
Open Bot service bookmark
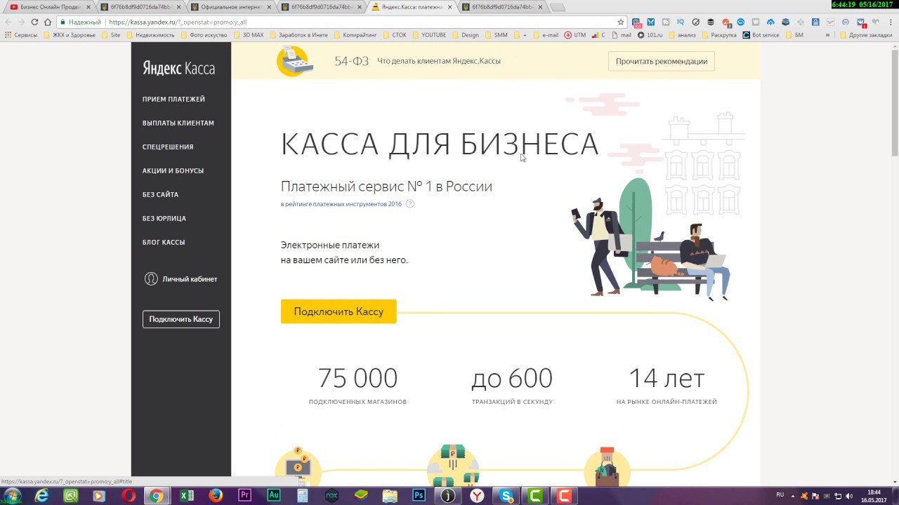tap(761, 34)
